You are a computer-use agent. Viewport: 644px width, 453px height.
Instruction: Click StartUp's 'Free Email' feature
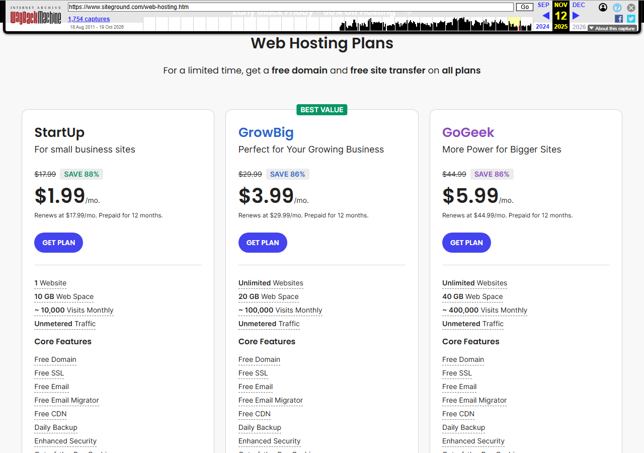point(52,387)
